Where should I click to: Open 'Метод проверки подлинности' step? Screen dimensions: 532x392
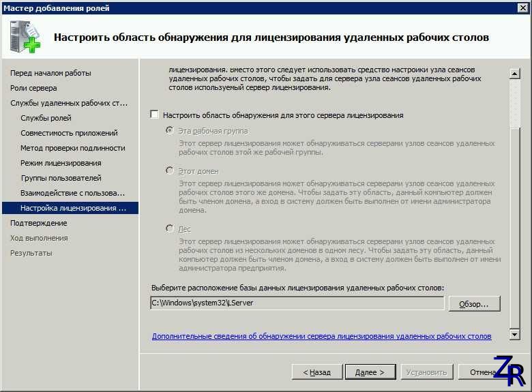72,148
